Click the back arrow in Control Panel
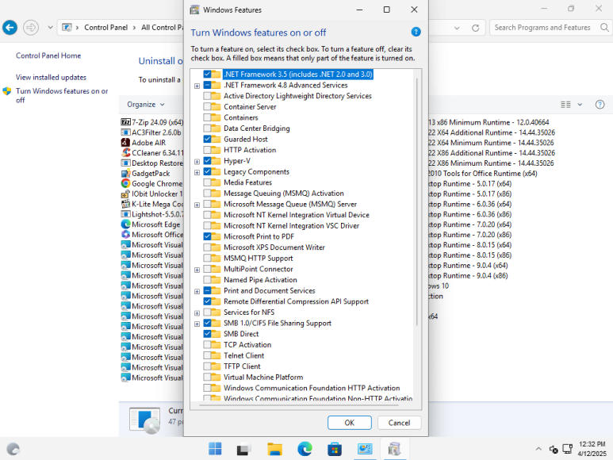Image resolution: width=613 pixels, height=460 pixels. point(10,27)
